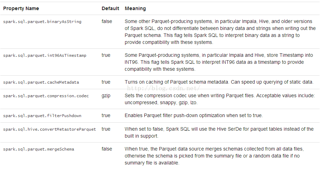
Task: Select spark.sql.hive.convertMetastoreParquet property name
Action: pos(50,129)
